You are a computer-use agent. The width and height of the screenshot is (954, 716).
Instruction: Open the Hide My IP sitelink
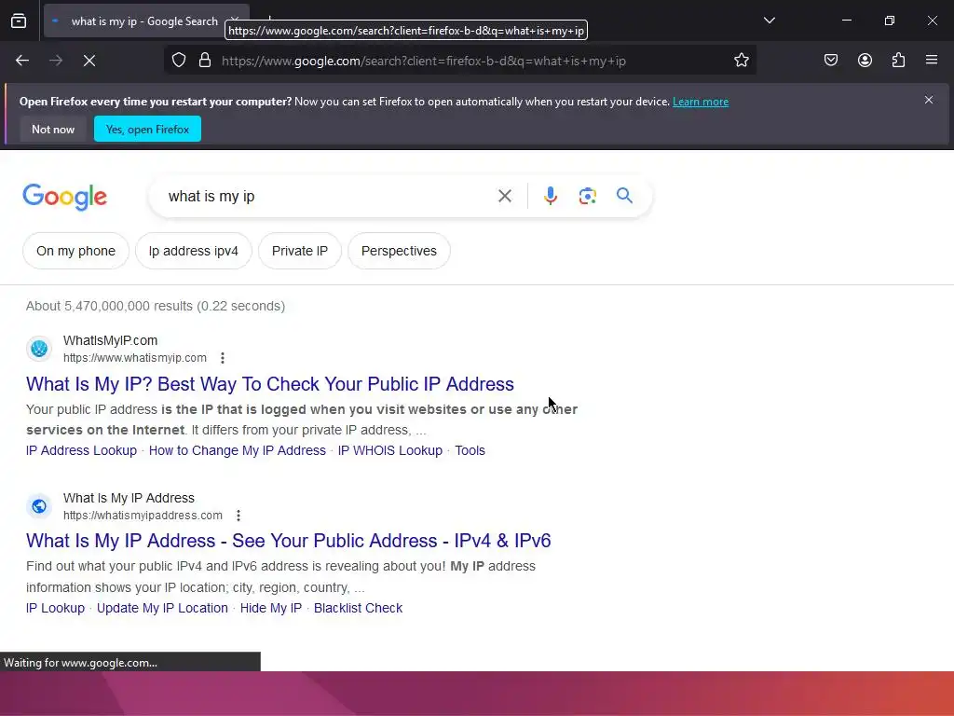point(271,608)
